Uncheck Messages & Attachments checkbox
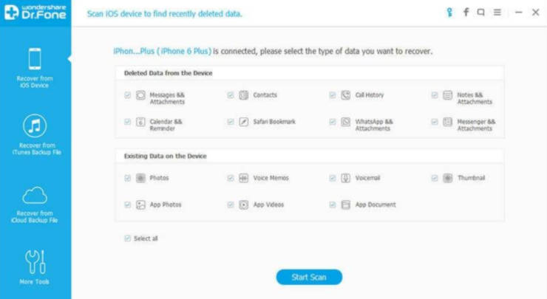547x299 pixels. click(128, 94)
